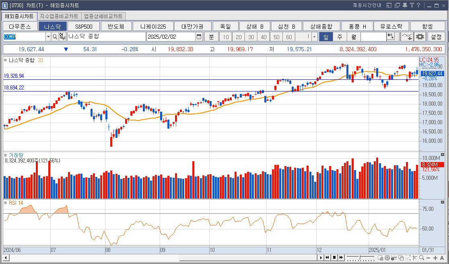This screenshot has height=264, width=449.
Task: Click the bottom plus zoom-in icon
Action: (x=435, y=258)
